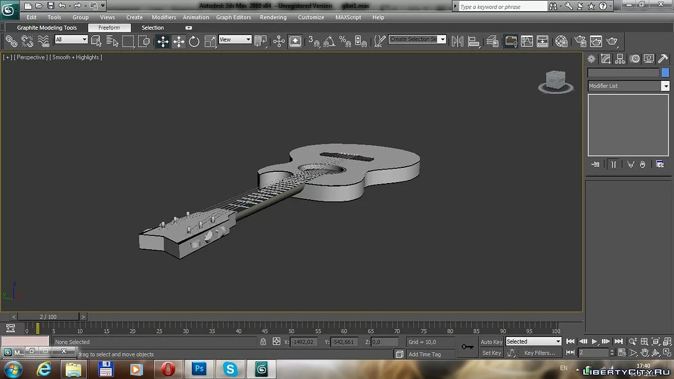Click the Select by Name icon
674x379 pixels.
[112, 41]
